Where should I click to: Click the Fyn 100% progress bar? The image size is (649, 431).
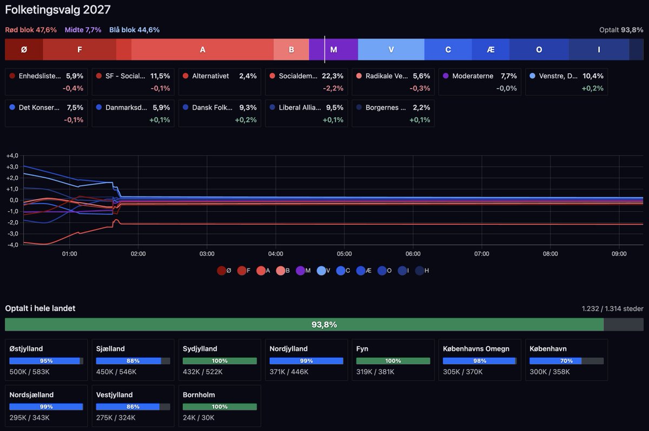click(393, 361)
